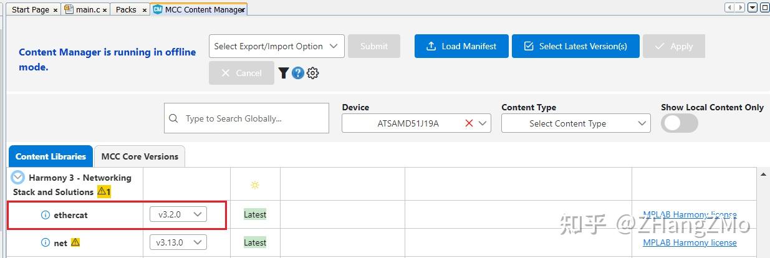The image size is (770, 258).
Task: Open the Select Content Type dropdown
Action: click(x=575, y=123)
